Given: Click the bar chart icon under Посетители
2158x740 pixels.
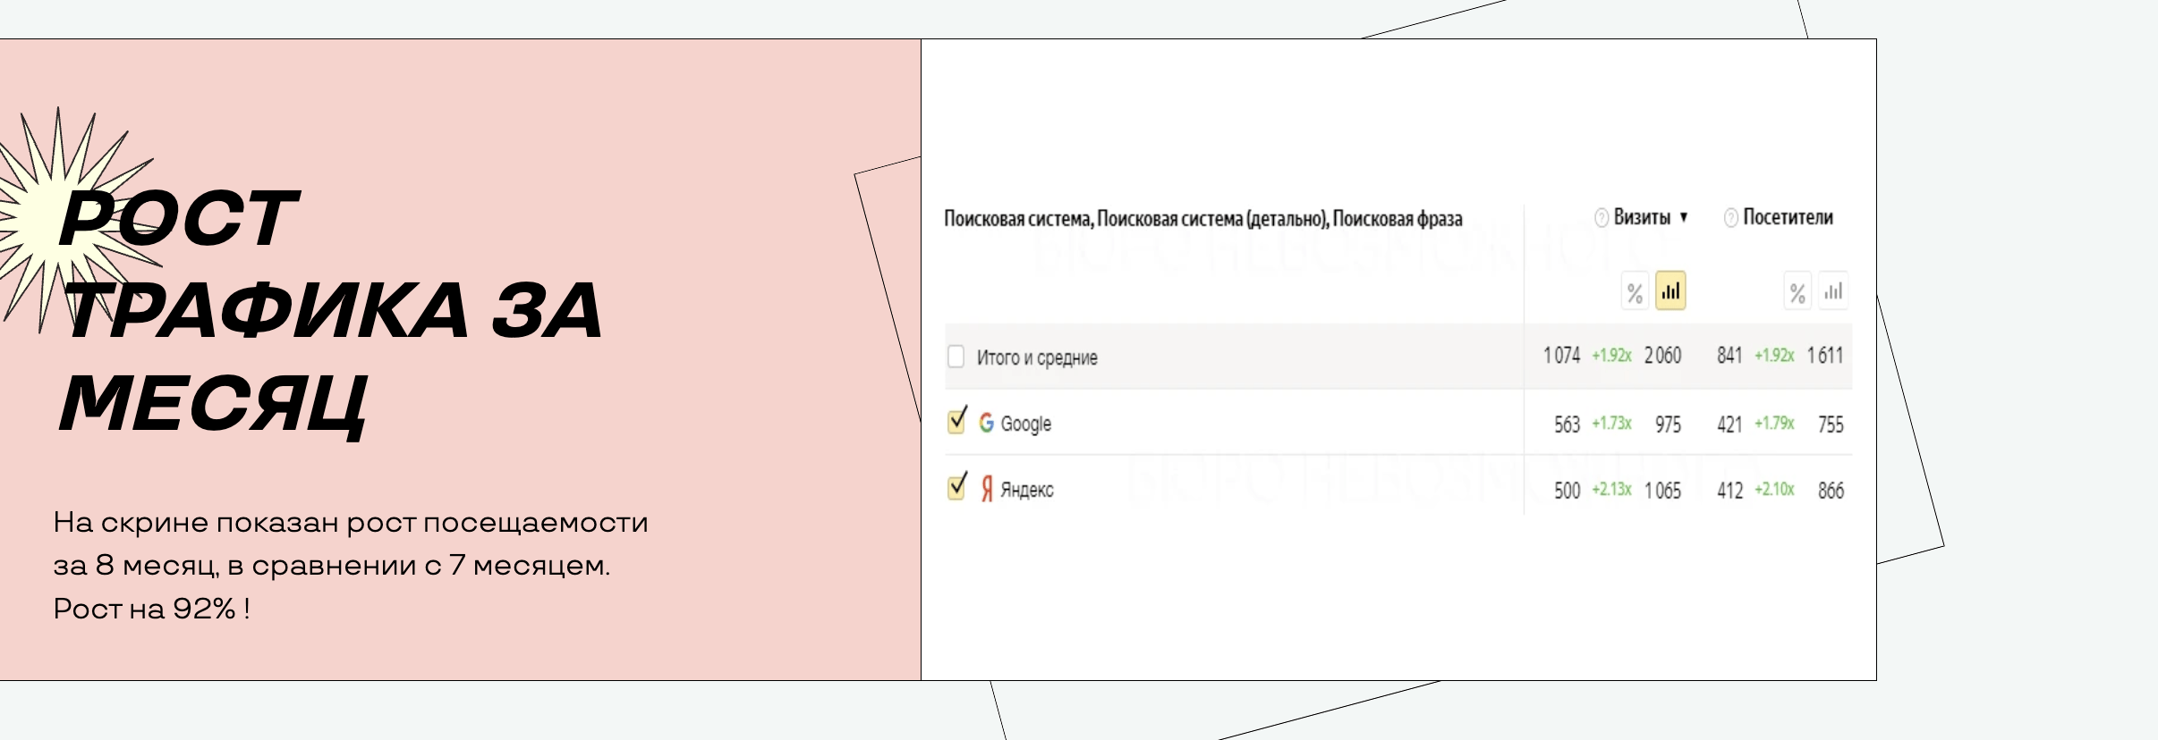Looking at the screenshot, I should point(1833,291).
